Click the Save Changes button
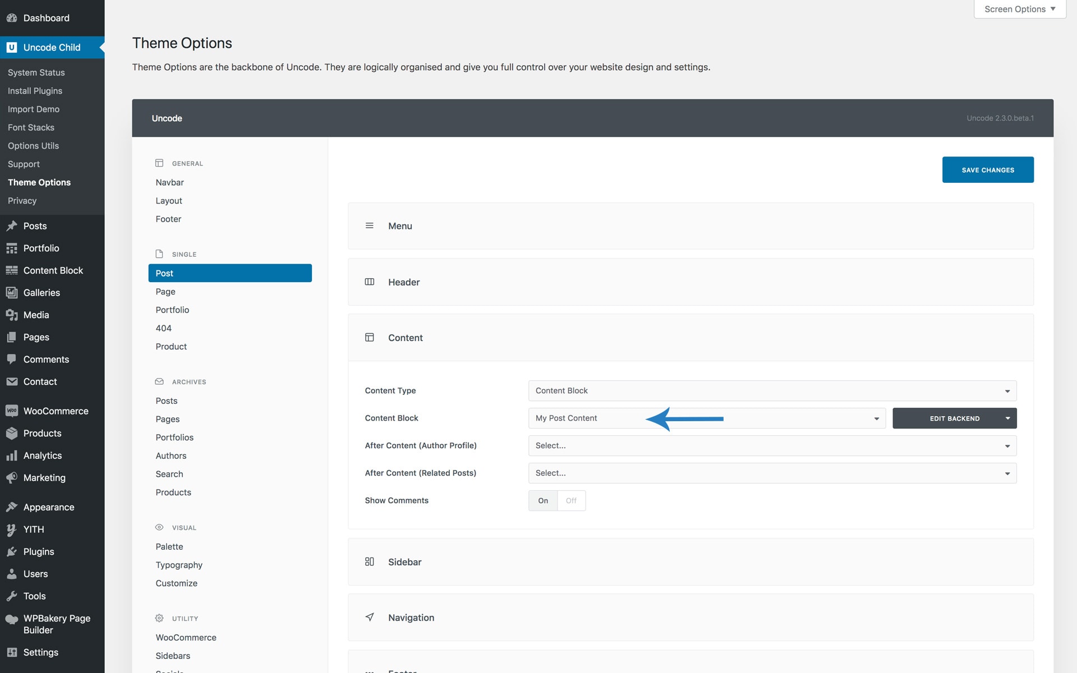The width and height of the screenshot is (1077, 673). click(x=987, y=169)
